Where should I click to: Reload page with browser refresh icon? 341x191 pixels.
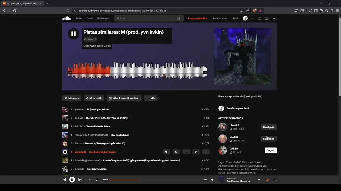[x=15, y=11]
